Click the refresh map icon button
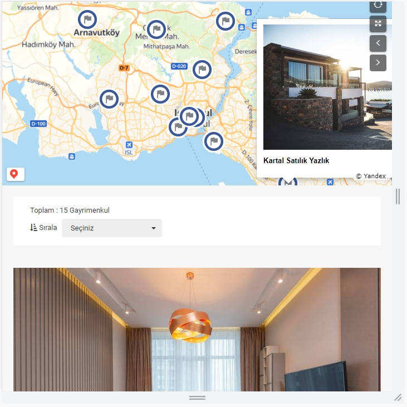 point(377,6)
